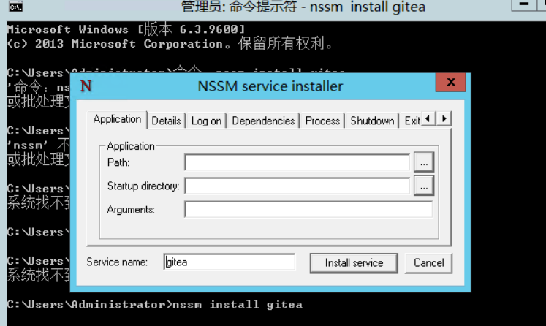Focus the Startup directory field
546x326 pixels.
297,186
